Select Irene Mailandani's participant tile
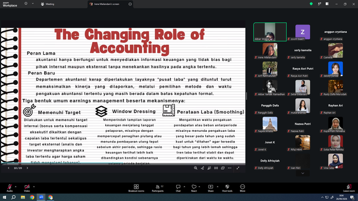 pos(270,50)
